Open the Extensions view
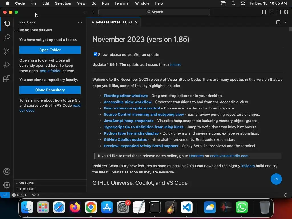292x219 pixels. click(7, 79)
